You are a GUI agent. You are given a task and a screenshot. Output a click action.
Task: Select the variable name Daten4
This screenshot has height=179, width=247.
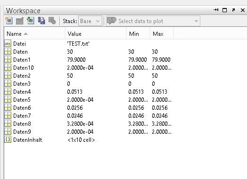tap(22, 92)
